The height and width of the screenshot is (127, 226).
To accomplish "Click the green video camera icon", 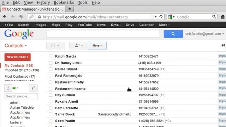I will coord(14,88).
